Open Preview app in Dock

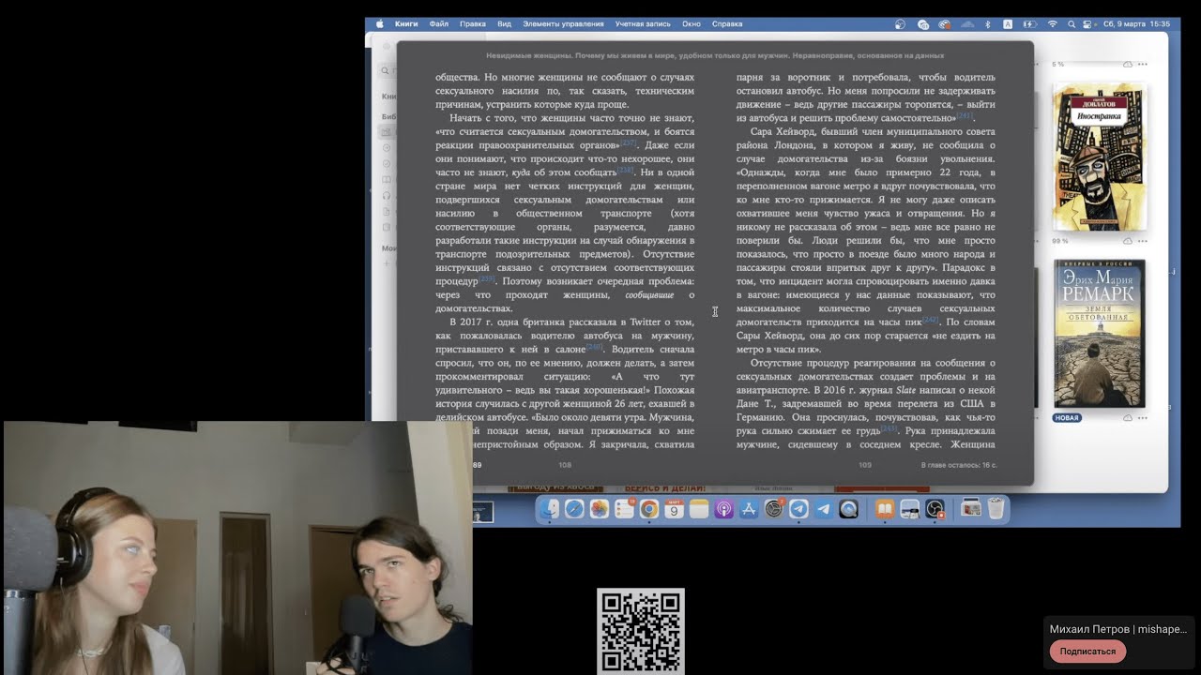(x=909, y=509)
